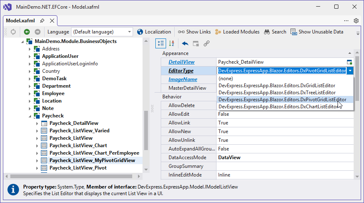This screenshot has width=364, height=203.
Task: Pin the Model.xafml tab
Action: pyautogui.click(x=42, y=21)
